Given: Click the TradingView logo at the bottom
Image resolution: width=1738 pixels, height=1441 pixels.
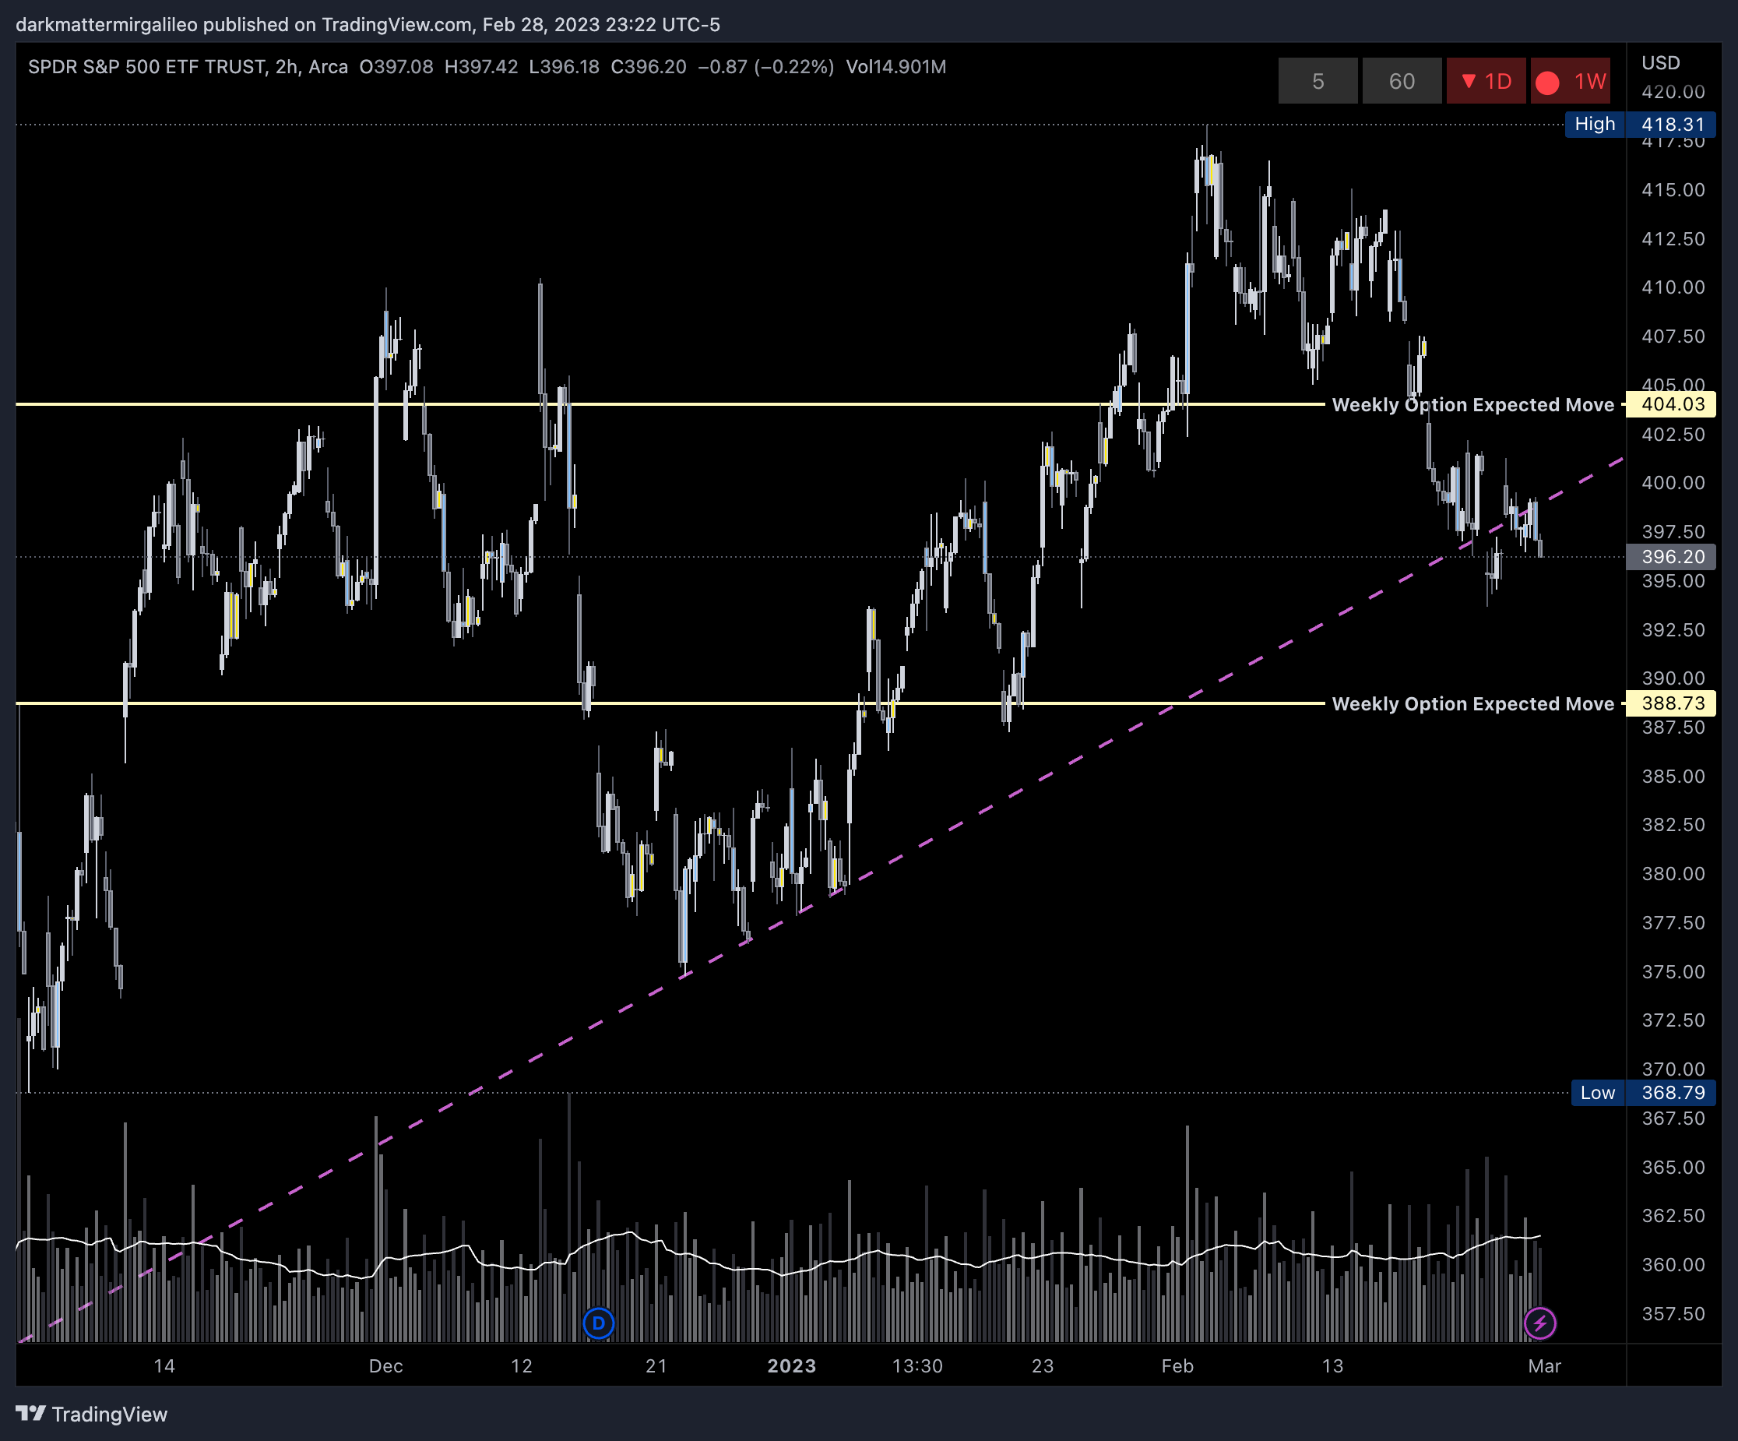Looking at the screenshot, I should click(x=92, y=1414).
